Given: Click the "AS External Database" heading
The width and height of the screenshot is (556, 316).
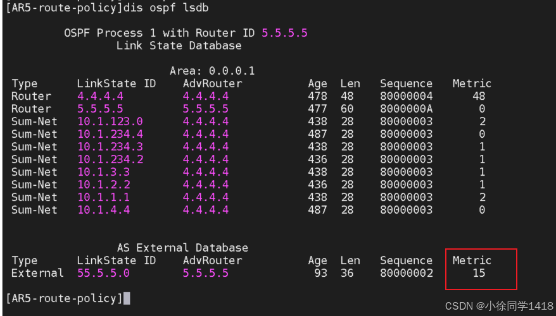Looking at the screenshot, I should [182, 248].
